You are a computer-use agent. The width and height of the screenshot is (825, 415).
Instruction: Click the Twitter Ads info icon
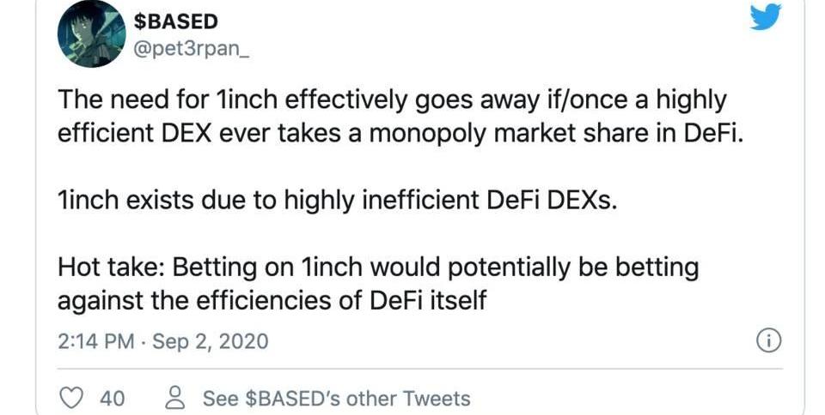point(768,341)
